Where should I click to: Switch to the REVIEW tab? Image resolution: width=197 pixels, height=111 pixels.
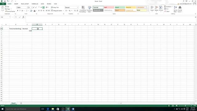coord(49,4)
